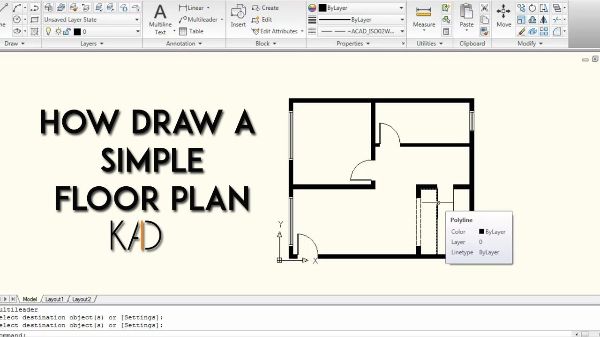Select the Scale tool in Modify
This screenshot has height=337, width=600.
(x=521, y=20)
